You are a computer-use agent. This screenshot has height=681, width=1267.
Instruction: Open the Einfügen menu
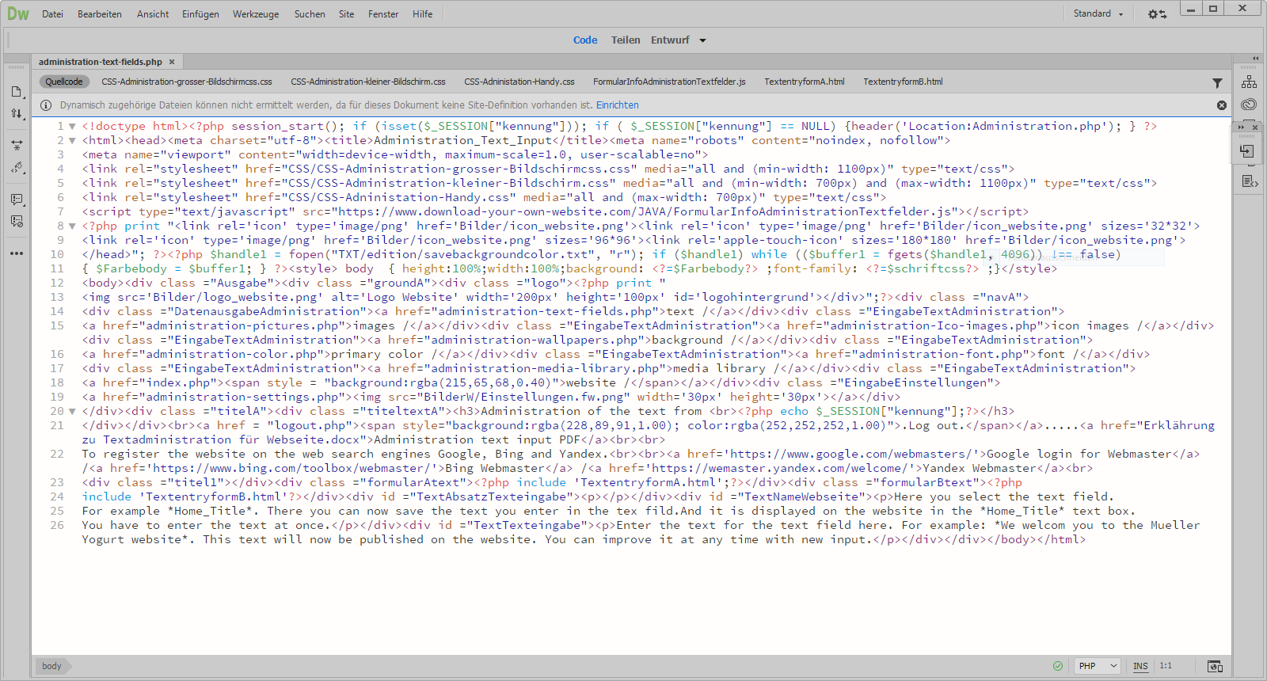click(x=200, y=14)
